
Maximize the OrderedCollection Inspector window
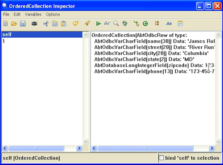coord(209,6)
